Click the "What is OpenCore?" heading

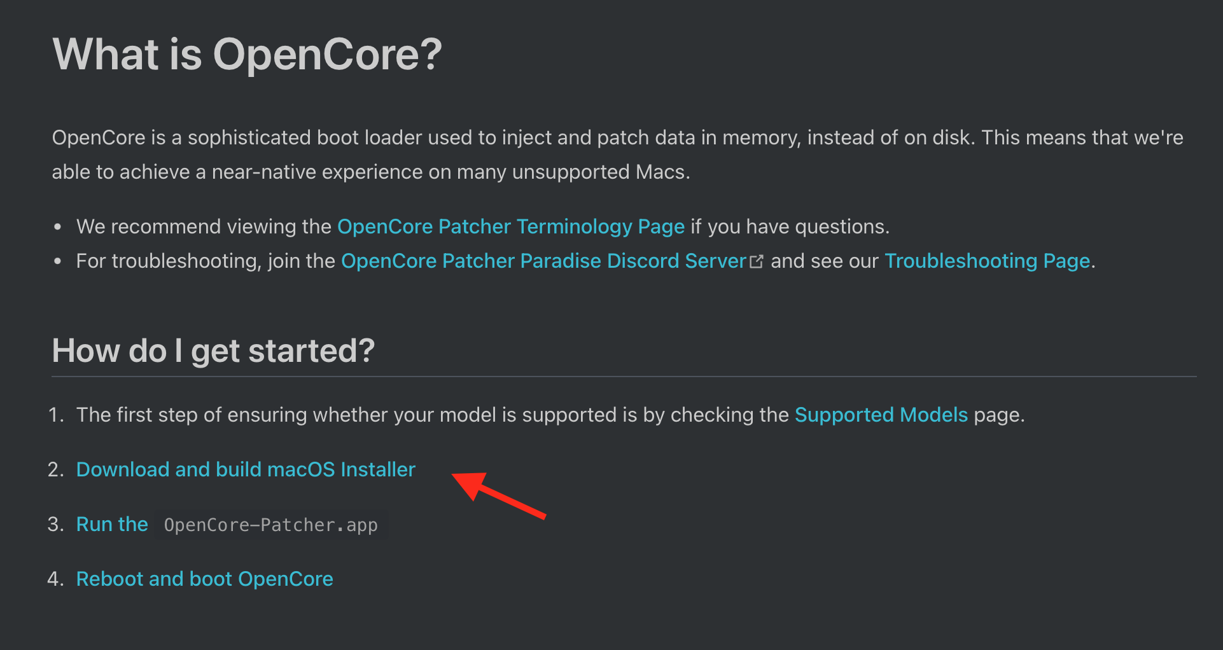click(x=247, y=55)
